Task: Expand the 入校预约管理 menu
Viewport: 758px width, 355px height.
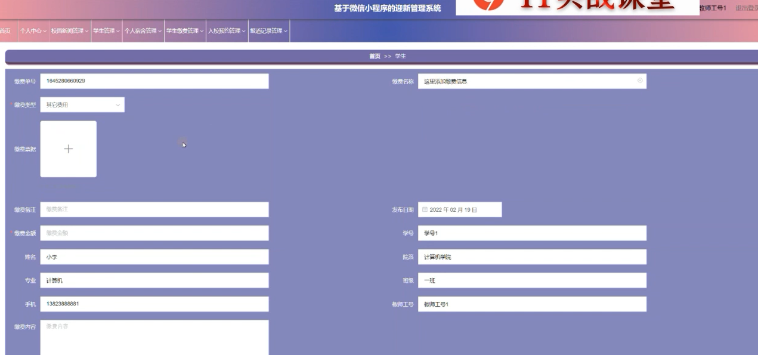Action: 227,31
